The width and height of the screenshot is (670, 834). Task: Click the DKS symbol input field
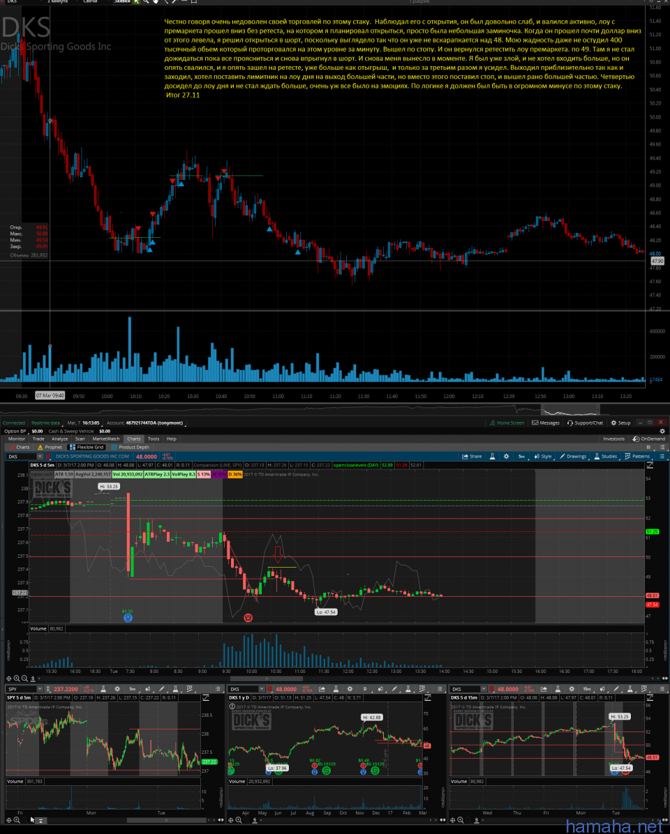22,456
